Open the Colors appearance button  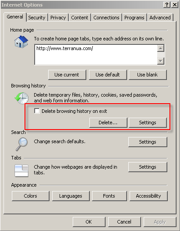tap(30, 196)
